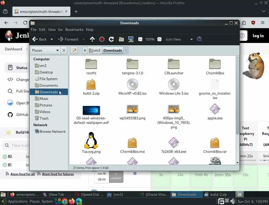
Task: Click the Back arrow icon in Downloads toolbar
Action: (35, 39)
